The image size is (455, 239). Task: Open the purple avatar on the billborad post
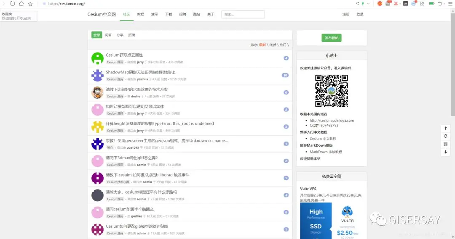point(97,178)
